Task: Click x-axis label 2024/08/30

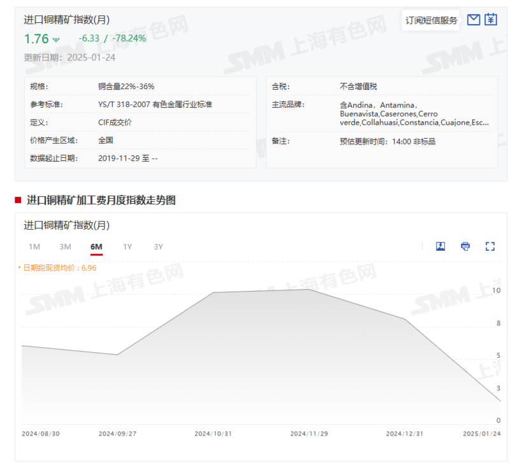Action: pyautogui.click(x=41, y=434)
